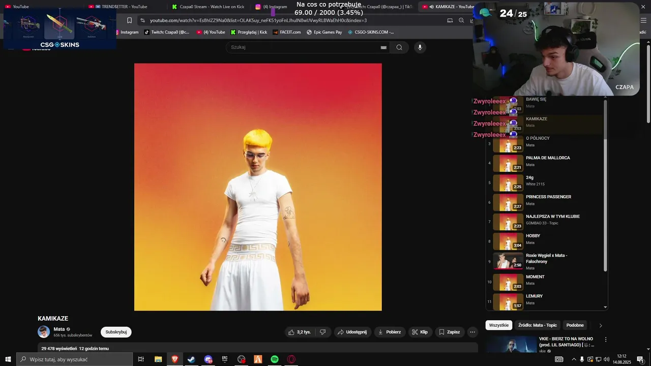
Task: Open the (4) YouTube bookmark
Action: click(x=211, y=32)
